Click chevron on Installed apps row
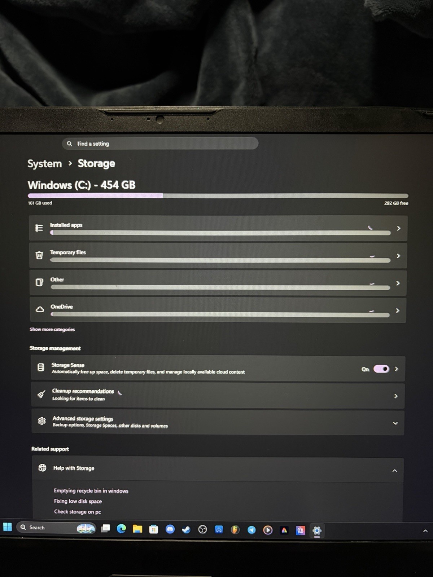Viewport: 433px width, 577px height. tap(399, 228)
